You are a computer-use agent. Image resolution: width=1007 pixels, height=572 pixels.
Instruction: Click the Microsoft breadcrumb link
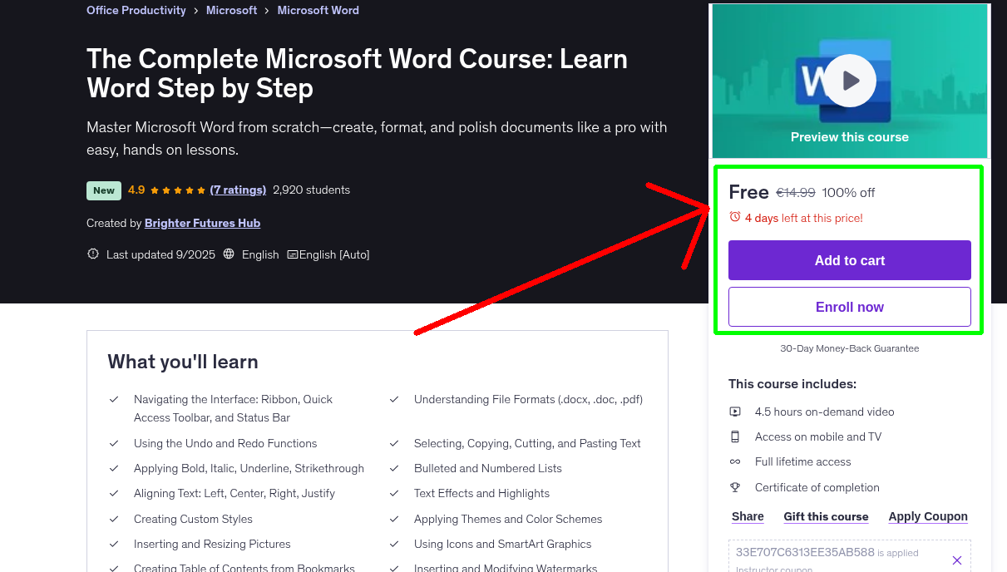pyautogui.click(x=231, y=10)
